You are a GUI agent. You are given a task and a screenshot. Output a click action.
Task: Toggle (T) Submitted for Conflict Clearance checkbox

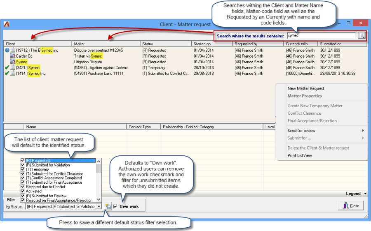pyautogui.click(x=23, y=174)
